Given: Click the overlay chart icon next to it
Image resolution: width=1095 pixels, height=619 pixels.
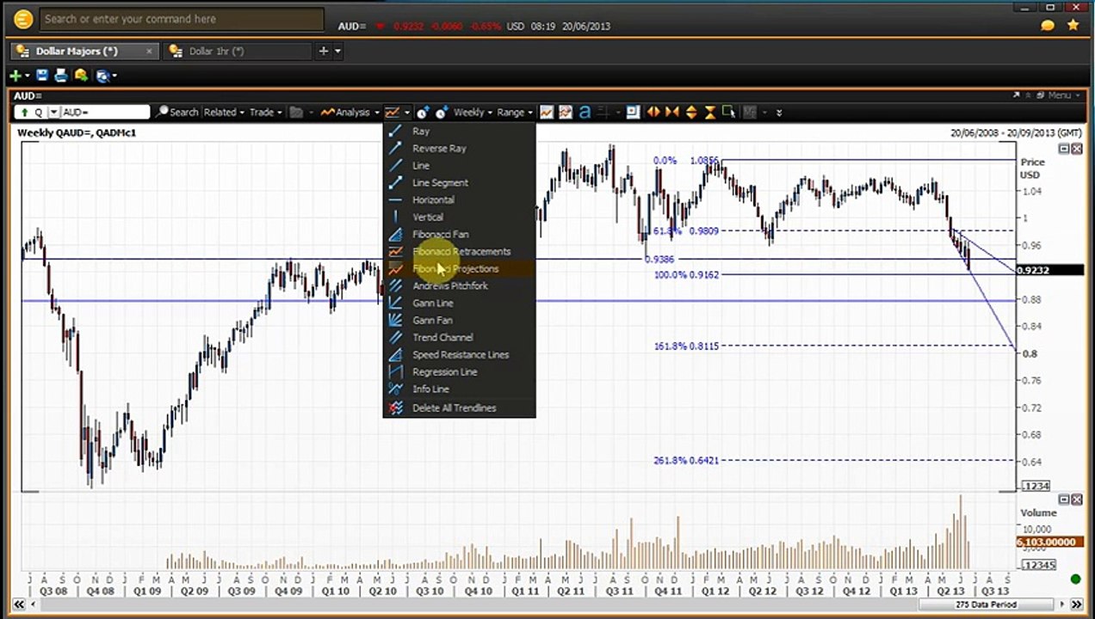Looking at the screenshot, I should click(x=566, y=113).
